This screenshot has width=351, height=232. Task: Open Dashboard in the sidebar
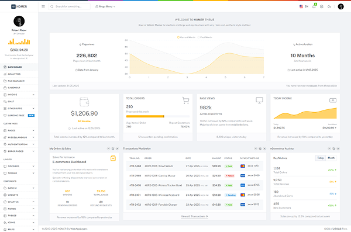[19, 67]
